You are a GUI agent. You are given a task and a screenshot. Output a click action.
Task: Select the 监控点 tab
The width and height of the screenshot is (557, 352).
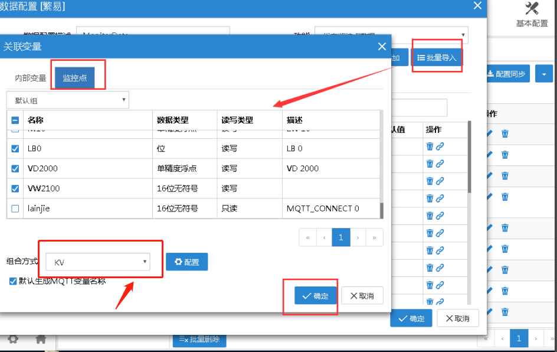(74, 78)
